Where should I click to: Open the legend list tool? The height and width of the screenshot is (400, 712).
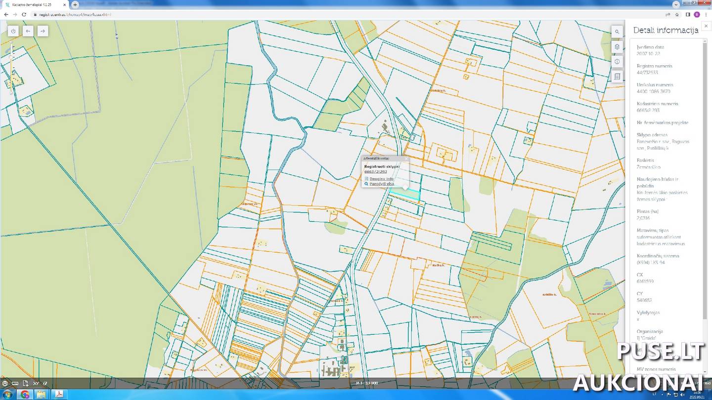[617, 77]
